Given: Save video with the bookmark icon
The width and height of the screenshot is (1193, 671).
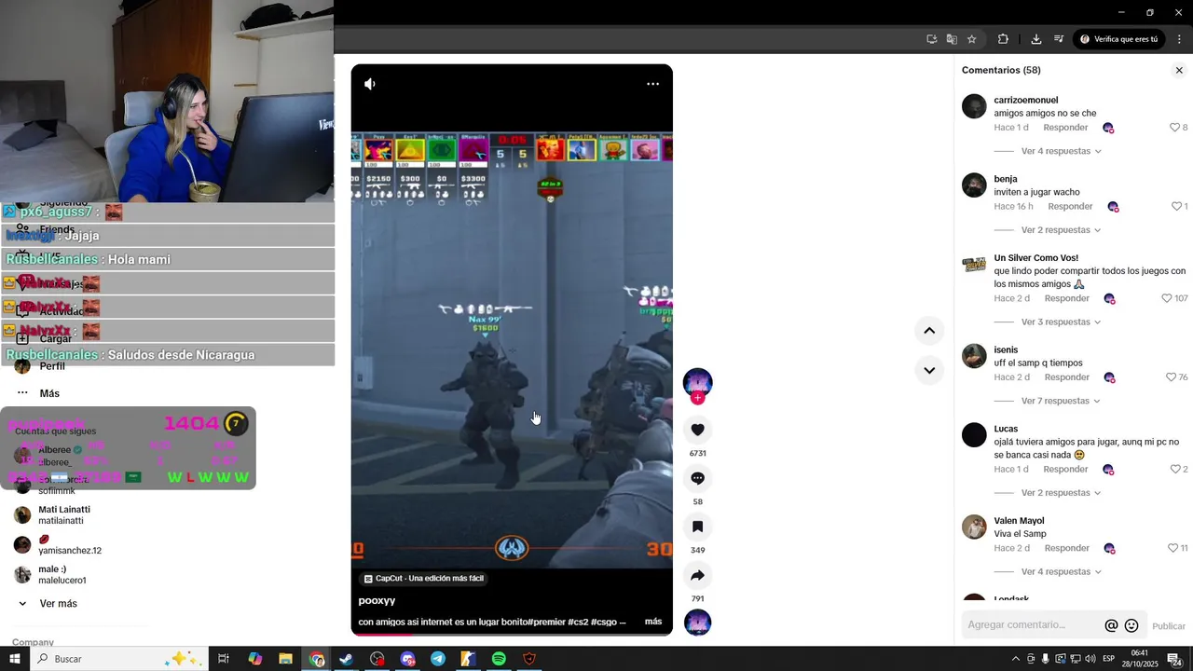Looking at the screenshot, I should click(x=697, y=527).
